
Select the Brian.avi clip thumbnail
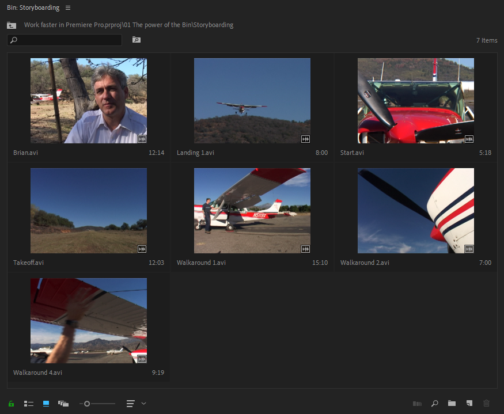pos(88,100)
